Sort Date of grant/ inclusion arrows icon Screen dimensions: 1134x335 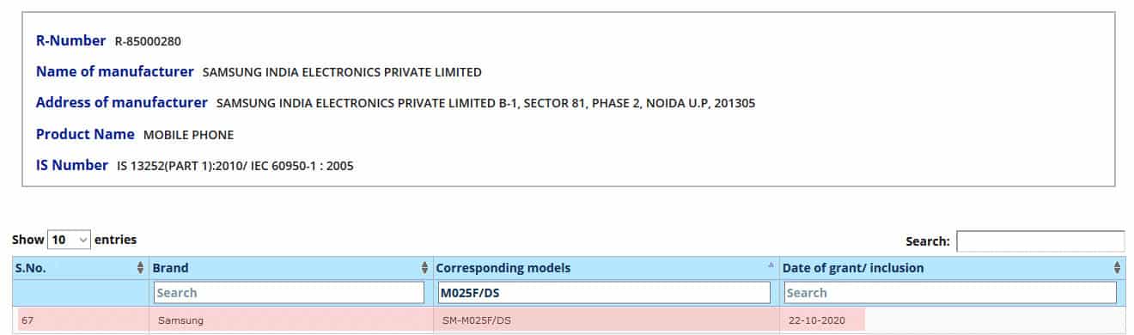coord(1118,268)
